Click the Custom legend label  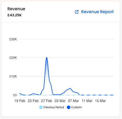76,107
